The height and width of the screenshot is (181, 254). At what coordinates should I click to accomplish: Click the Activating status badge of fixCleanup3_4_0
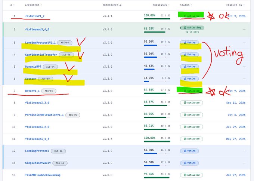pyautogui.click(x=192, y=28)
